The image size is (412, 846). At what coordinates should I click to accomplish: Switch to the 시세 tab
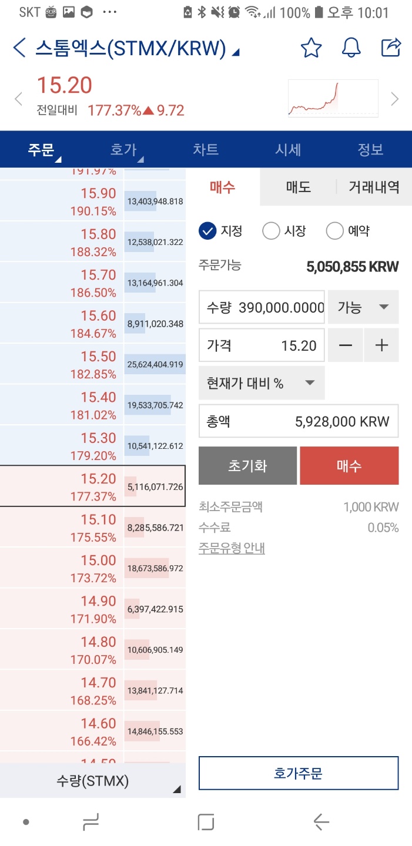(288, 149)
